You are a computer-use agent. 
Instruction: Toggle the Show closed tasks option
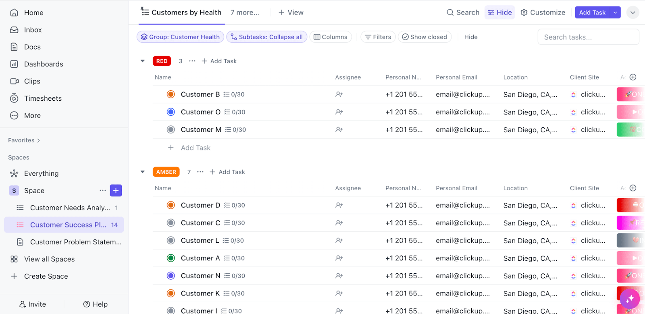tap(424, 37)
